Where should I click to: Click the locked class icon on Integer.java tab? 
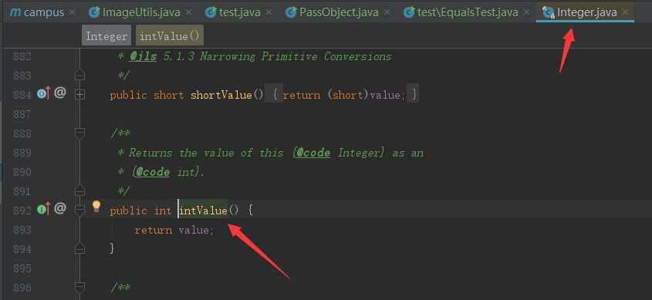pyautogui.click(x=549, y=13)
